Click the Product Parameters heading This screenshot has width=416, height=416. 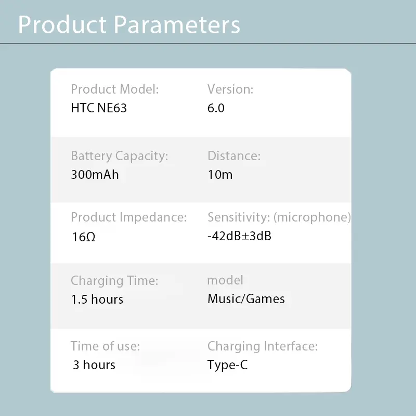tap(129, 25)
